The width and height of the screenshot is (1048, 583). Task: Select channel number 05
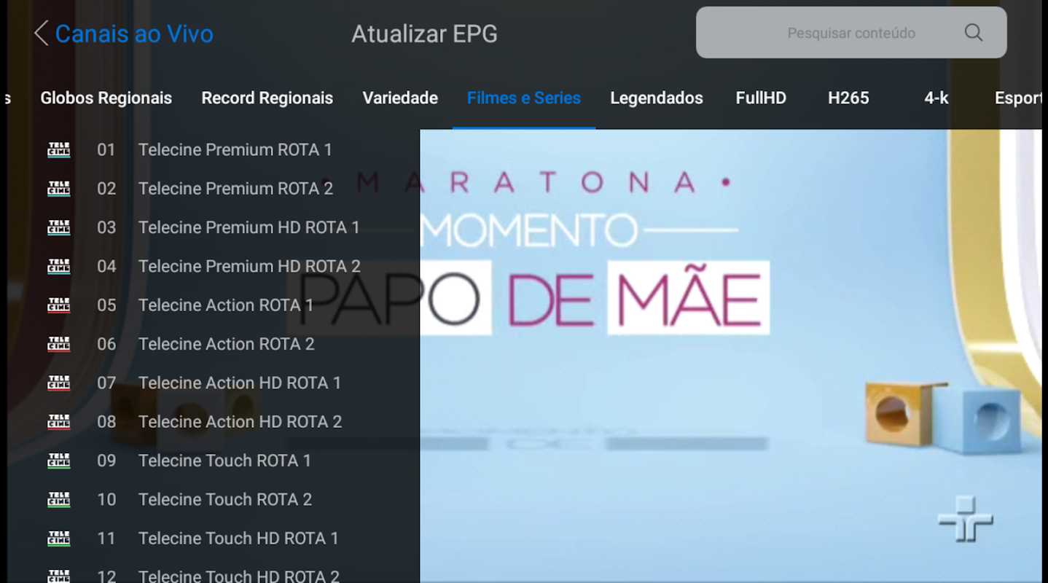click(x=106, y=305)
